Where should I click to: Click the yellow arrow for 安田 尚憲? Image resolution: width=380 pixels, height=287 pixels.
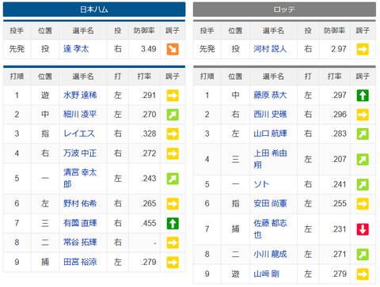[363, 204]
